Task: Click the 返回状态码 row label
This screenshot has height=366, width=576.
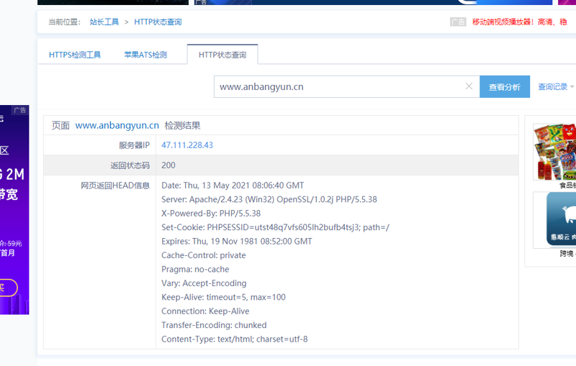Action: 130,165
